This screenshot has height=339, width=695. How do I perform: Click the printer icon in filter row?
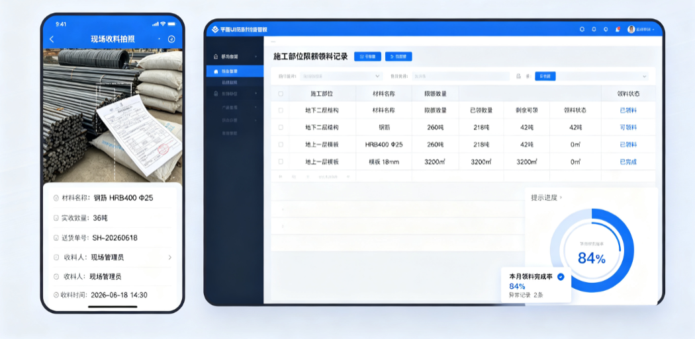coord(518,76)
